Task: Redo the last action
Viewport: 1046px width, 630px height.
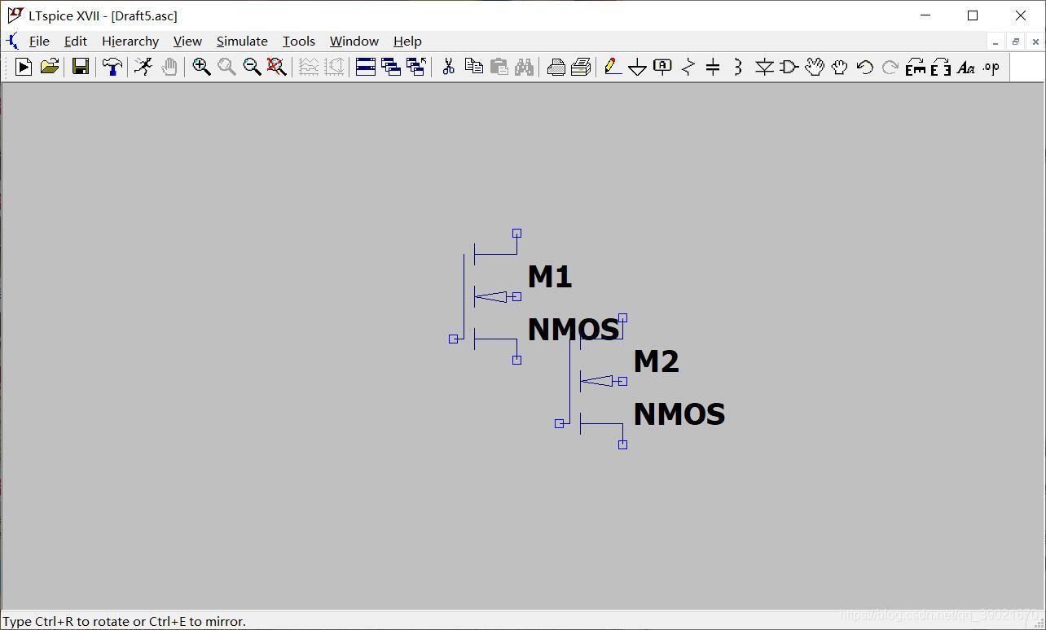Action: pos(890,67)
